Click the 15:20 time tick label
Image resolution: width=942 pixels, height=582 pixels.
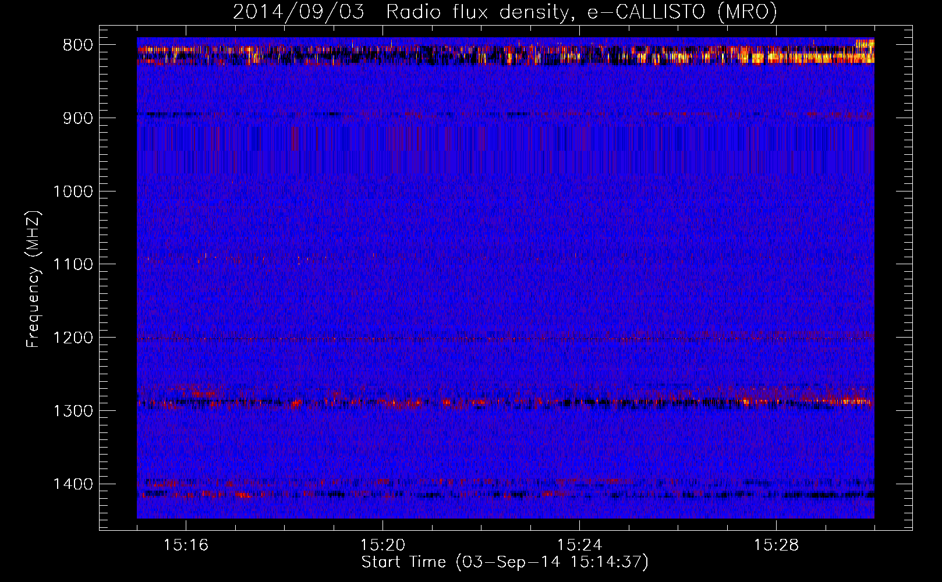(383, 545)
